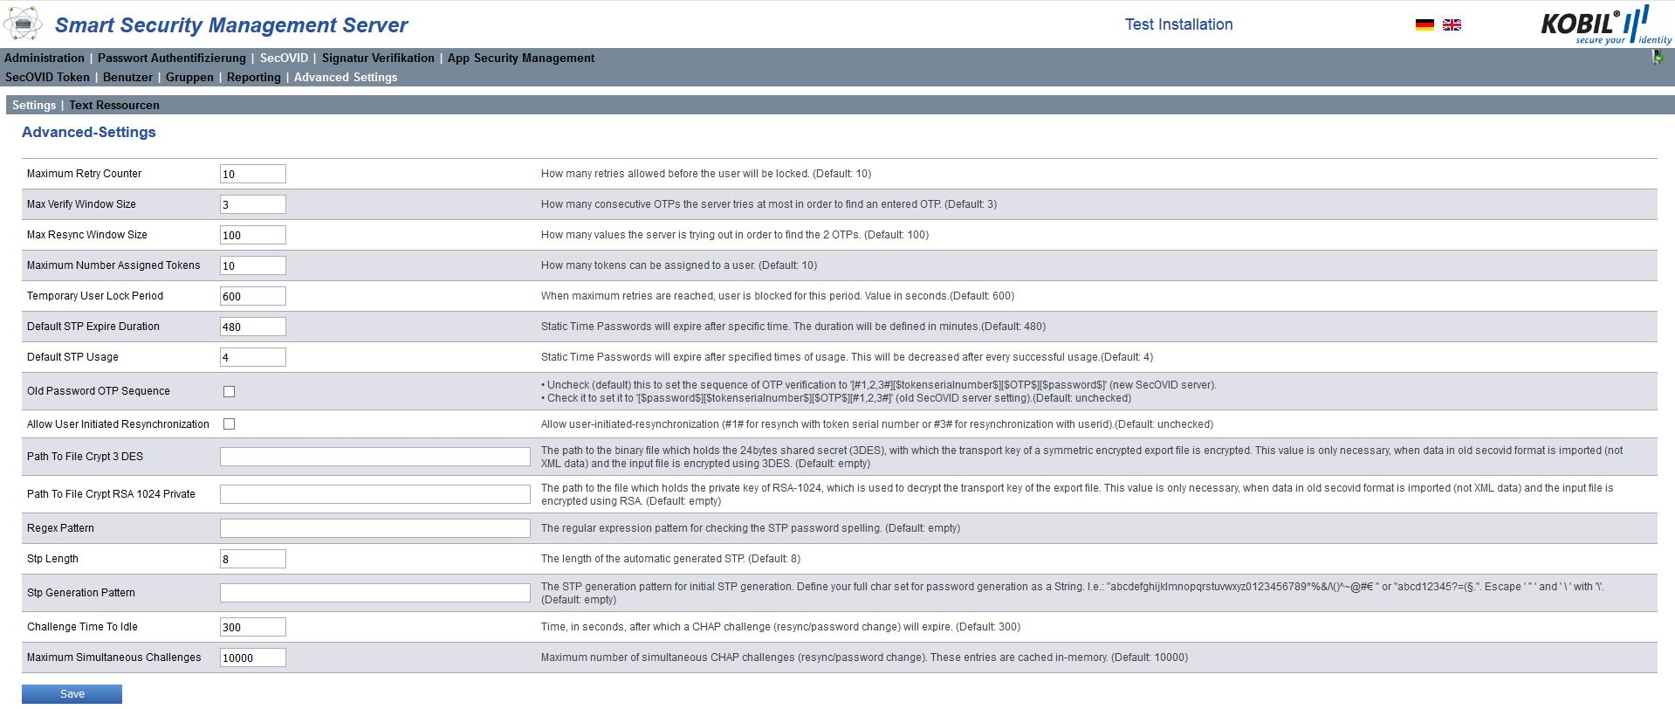This screenshot has width=1675, height=709.
Task: Click the Stp Length input field
Action: click(x=252, y=559)
